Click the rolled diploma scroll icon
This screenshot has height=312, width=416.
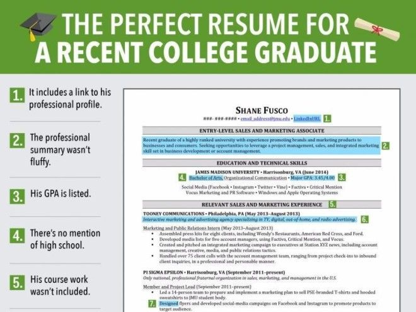pyautogui.click(x=378, y=29)
